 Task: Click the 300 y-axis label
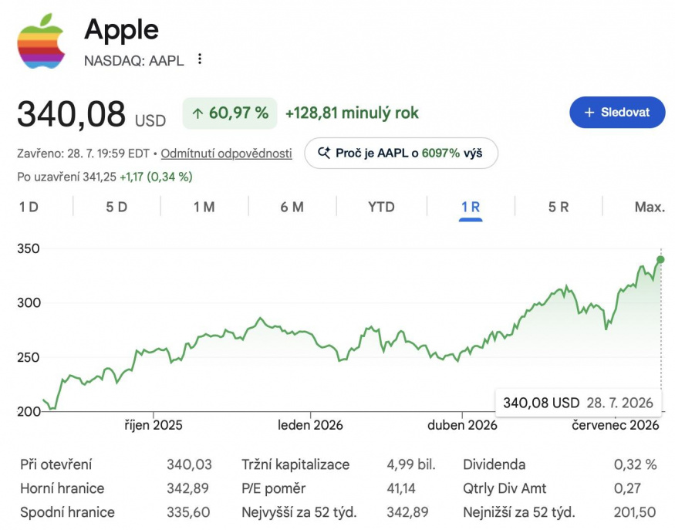click(x=29, y=302)
